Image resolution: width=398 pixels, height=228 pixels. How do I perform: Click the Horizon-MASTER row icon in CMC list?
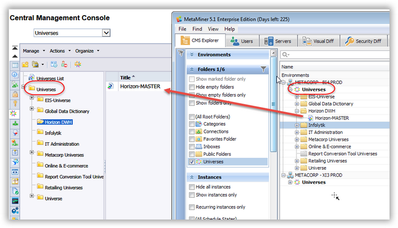point(110,86)
